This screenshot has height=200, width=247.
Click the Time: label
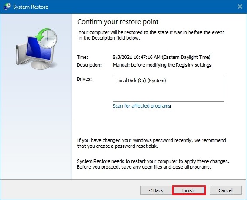82,57
